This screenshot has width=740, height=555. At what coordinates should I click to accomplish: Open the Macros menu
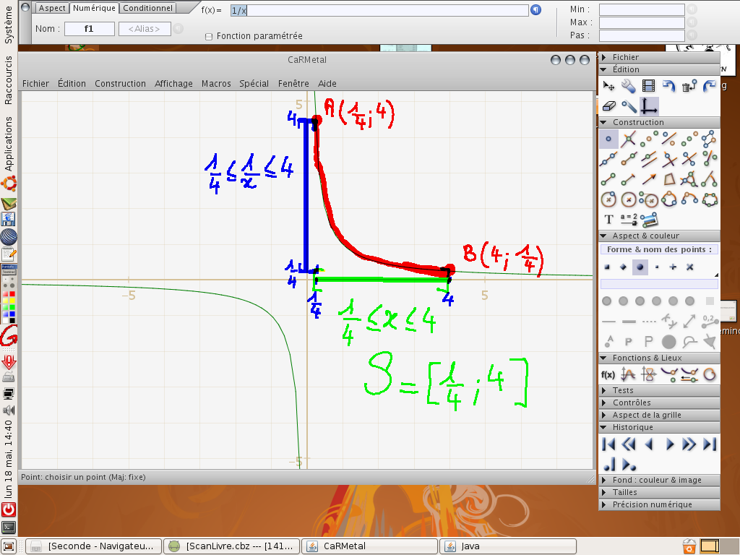click(218, 83)
